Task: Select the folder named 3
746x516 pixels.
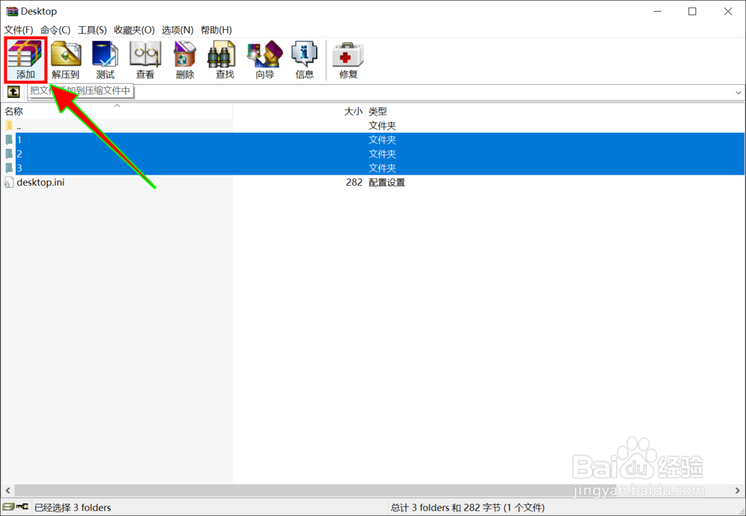Action: [19, 168]
